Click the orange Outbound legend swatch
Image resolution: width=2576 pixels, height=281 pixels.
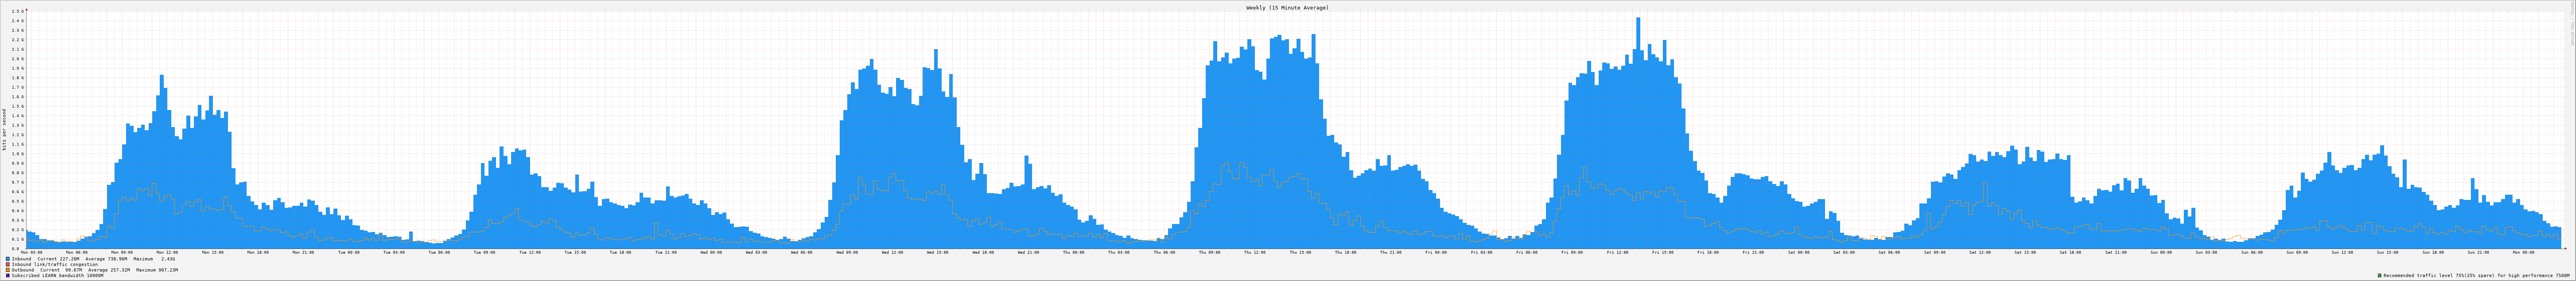pos(8,270)
